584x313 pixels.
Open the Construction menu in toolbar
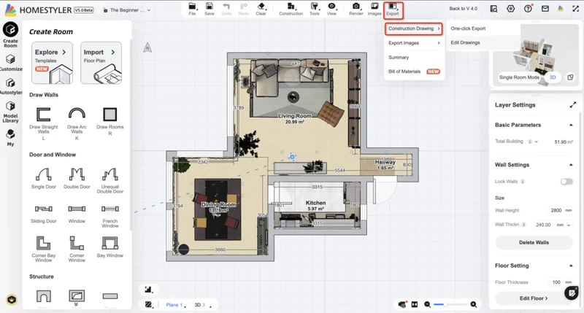[x=291, y=9]
